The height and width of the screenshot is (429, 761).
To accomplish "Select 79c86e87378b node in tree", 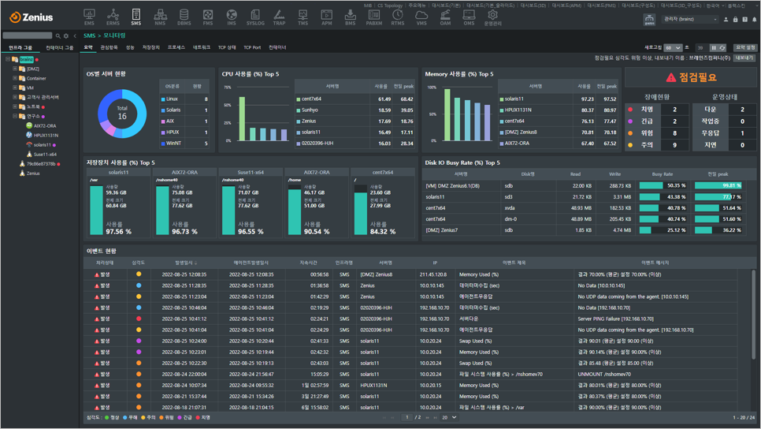I will click(40, 164).
